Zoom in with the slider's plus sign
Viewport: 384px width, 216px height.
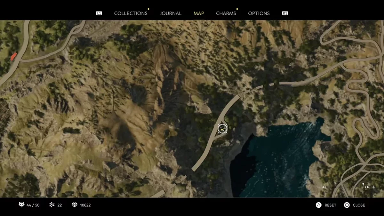[373, 187]
